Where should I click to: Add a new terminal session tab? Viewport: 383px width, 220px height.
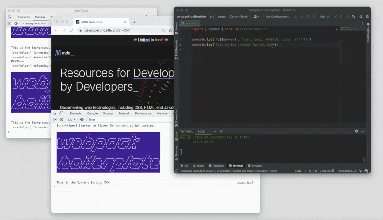(215, 131)
